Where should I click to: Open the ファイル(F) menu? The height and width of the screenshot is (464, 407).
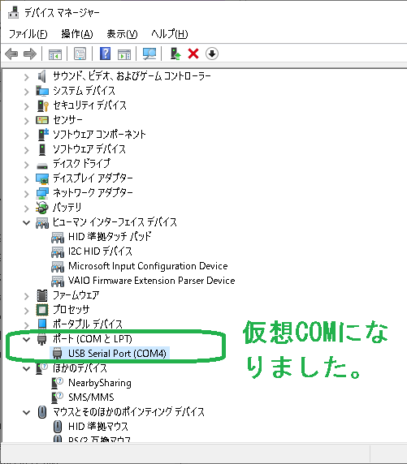coord(28,34)
